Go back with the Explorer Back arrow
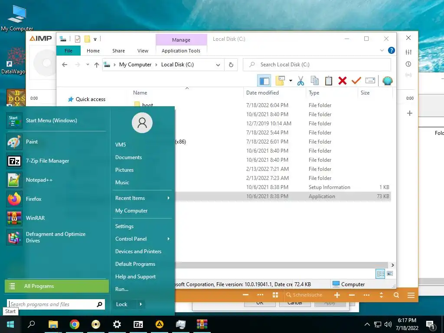This screenshot has height=333, width=444. [65, 65]
